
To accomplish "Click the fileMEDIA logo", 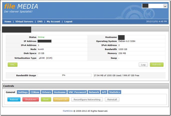I will click(21, 6).
